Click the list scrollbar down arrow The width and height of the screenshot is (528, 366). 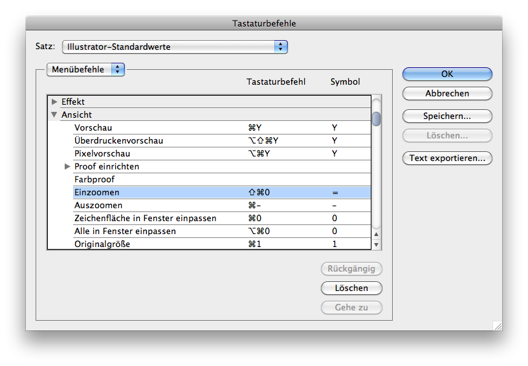click(x=376, y=244)
